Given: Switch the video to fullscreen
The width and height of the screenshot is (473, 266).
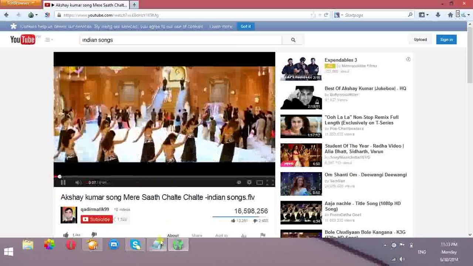Looking at the screenshot, I should (270, 182).
